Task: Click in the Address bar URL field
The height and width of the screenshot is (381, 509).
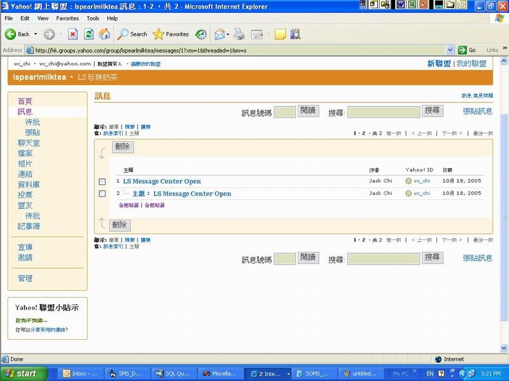Action: tap(241, 51)
